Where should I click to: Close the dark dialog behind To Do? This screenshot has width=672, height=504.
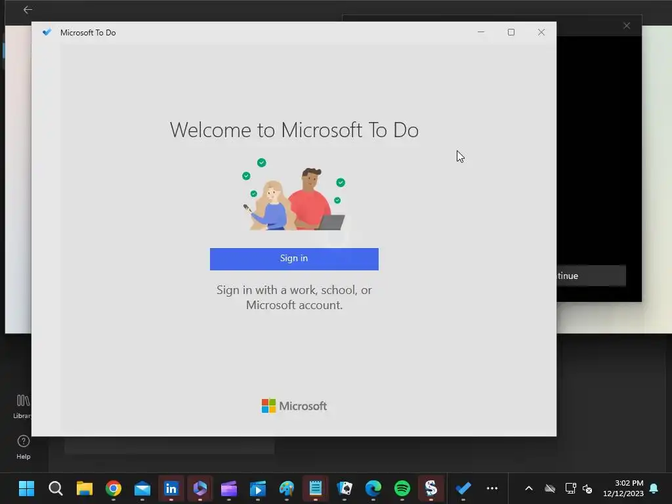627,26
